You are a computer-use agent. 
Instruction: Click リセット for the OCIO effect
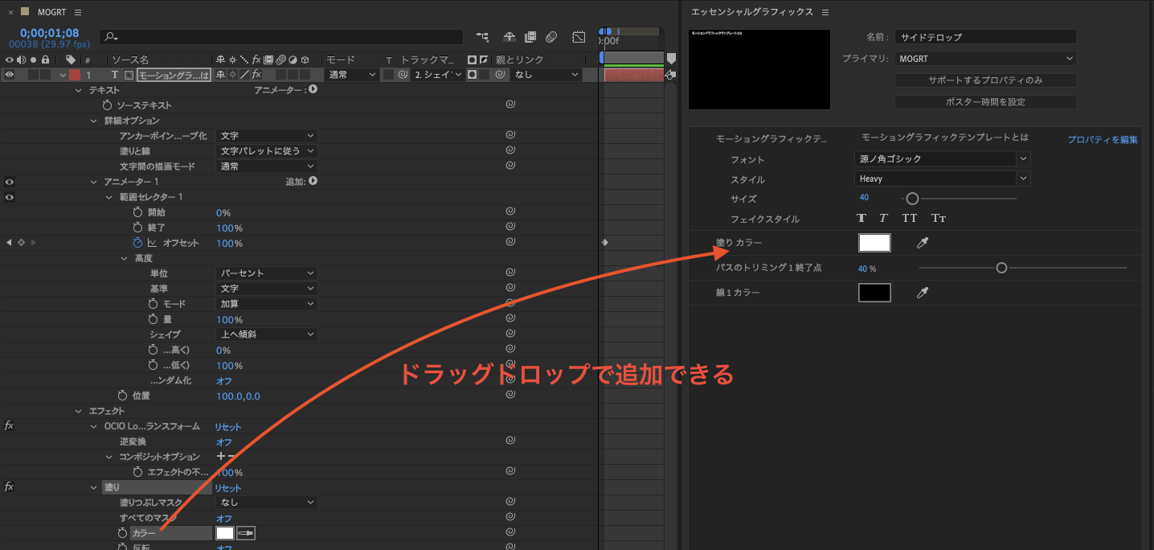coord(227,427)
